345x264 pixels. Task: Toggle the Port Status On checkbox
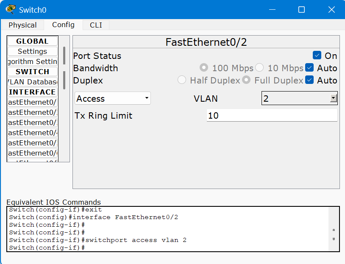[x=317, y=56]
